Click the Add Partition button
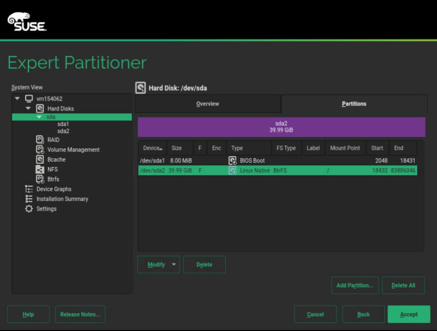437x331 pixels. click(x=355, y=285)
